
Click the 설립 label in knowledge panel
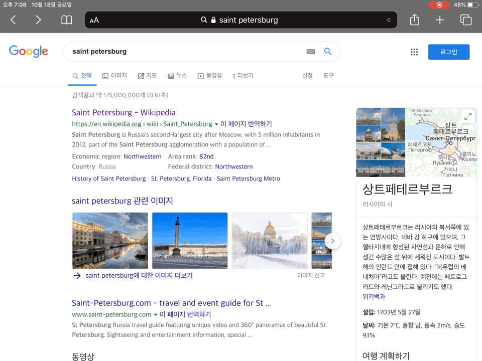(369, 312)
